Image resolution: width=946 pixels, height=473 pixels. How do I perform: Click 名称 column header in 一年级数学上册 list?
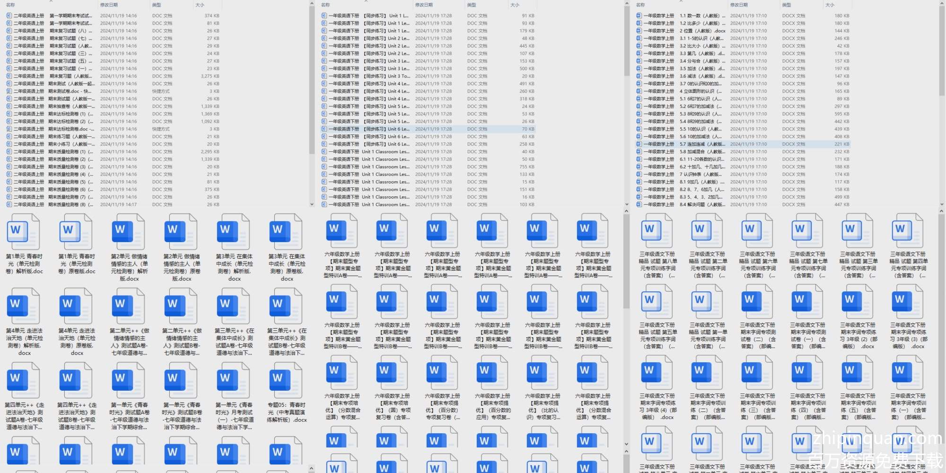click(640, 5)
